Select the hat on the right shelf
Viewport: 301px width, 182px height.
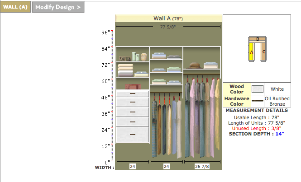click(194, 65)
